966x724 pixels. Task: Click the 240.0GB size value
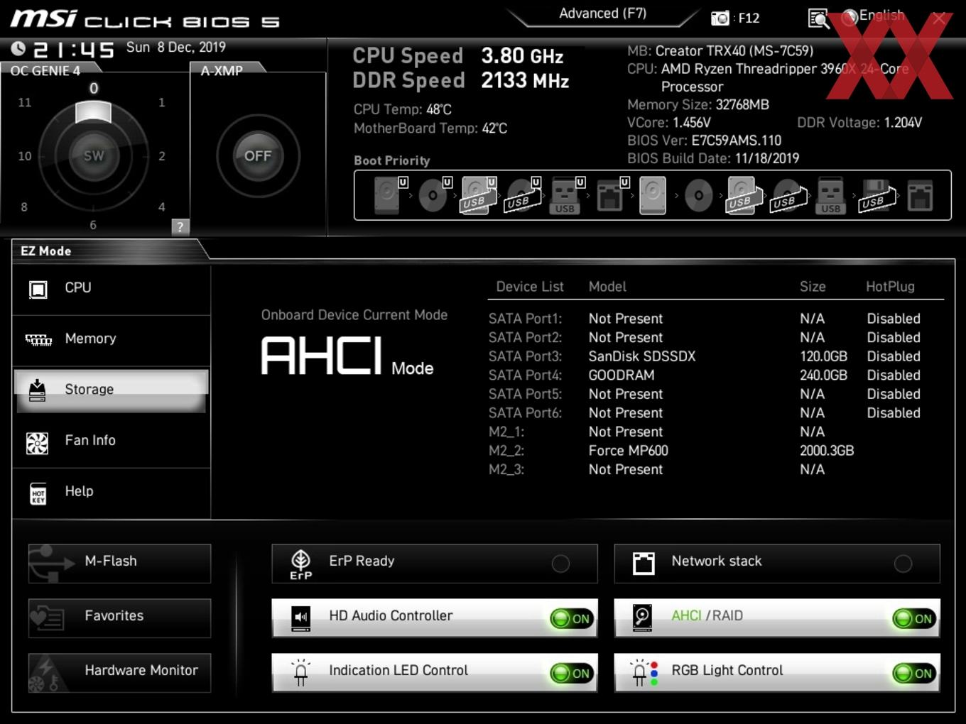click(824, 375)
